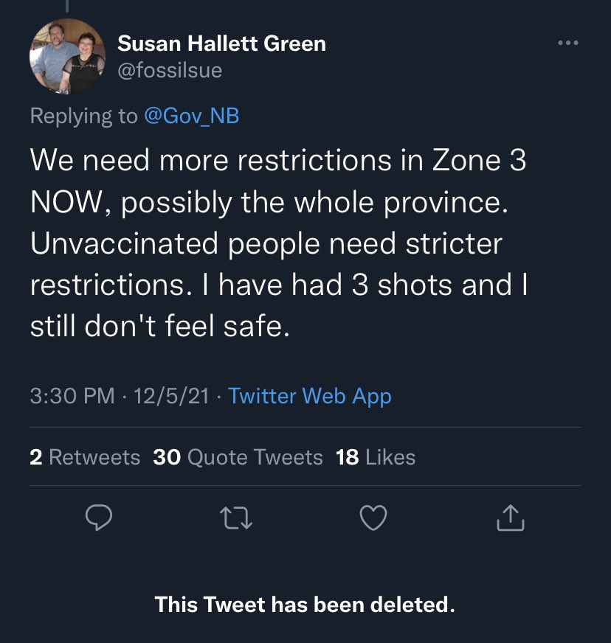The image size is (611, 643).
Task: Click the thread connector line above avatar
Action: coord(67,6)
